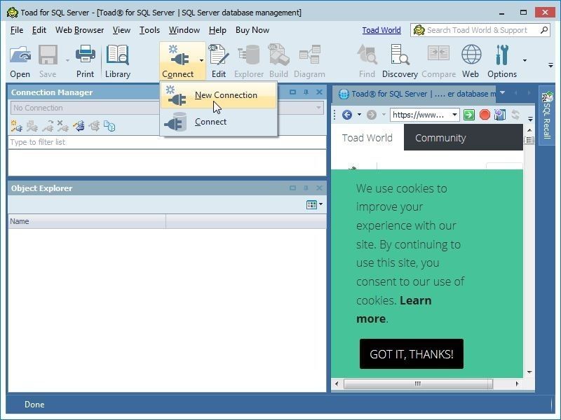This screenshot has height=420, width=561.
Task: Select Connect from the dropdown menu
Action: [219, 122]
